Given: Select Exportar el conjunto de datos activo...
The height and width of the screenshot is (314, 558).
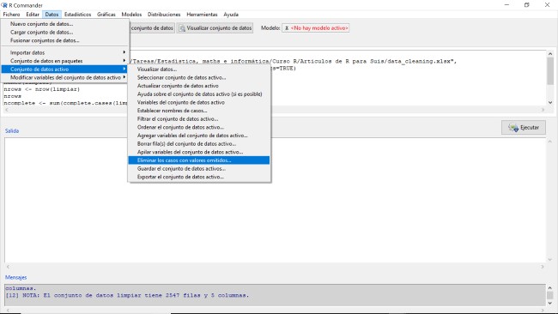Looking at the screenshot, I should [x=199, y=177].
